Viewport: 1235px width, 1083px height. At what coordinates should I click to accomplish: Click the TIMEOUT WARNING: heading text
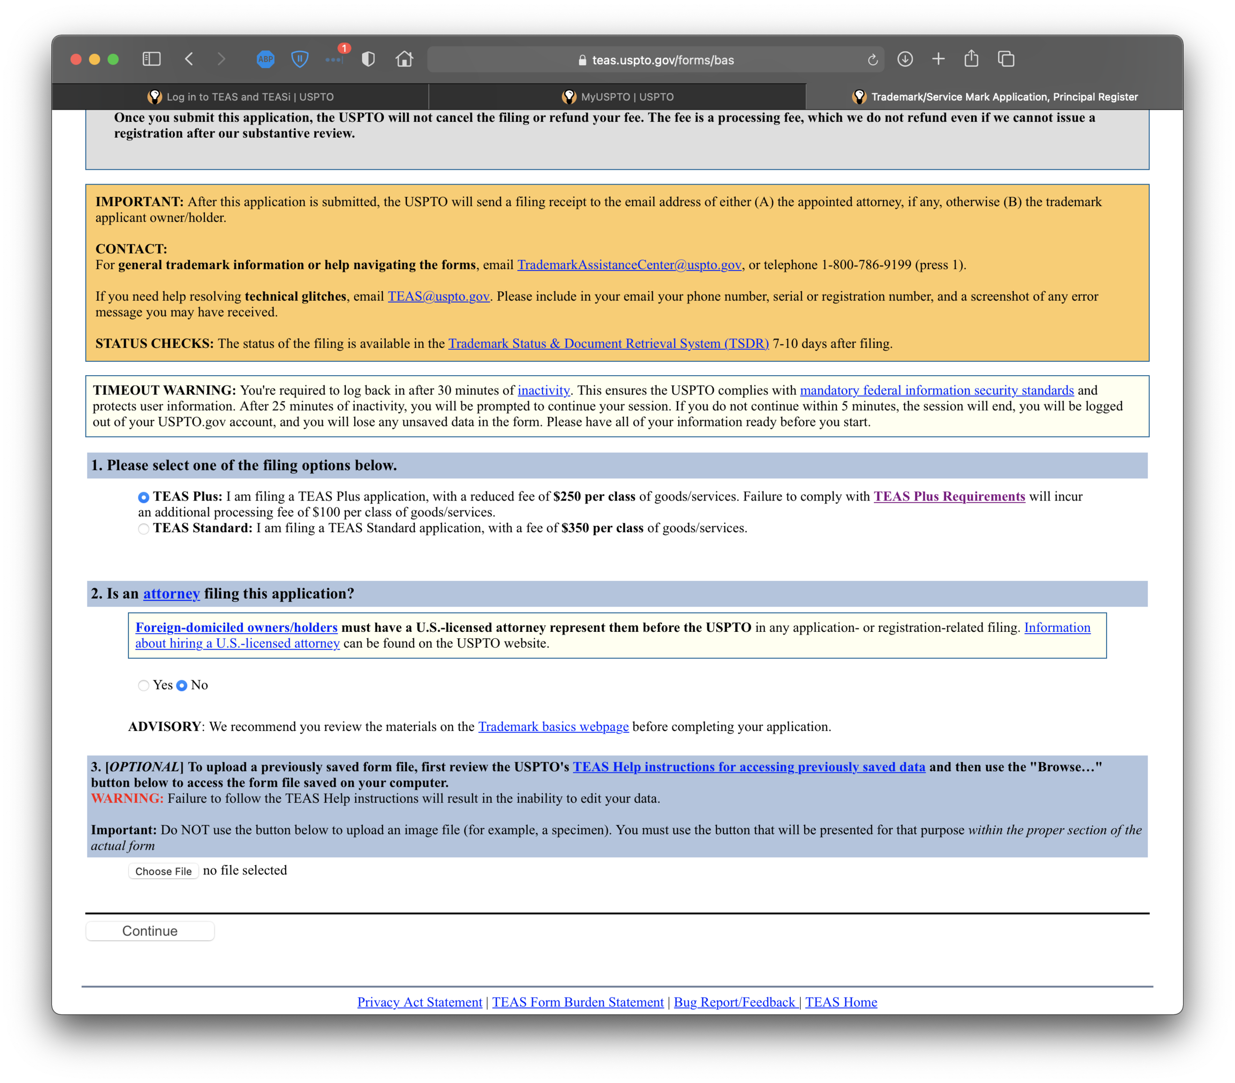tap(165, 390)
